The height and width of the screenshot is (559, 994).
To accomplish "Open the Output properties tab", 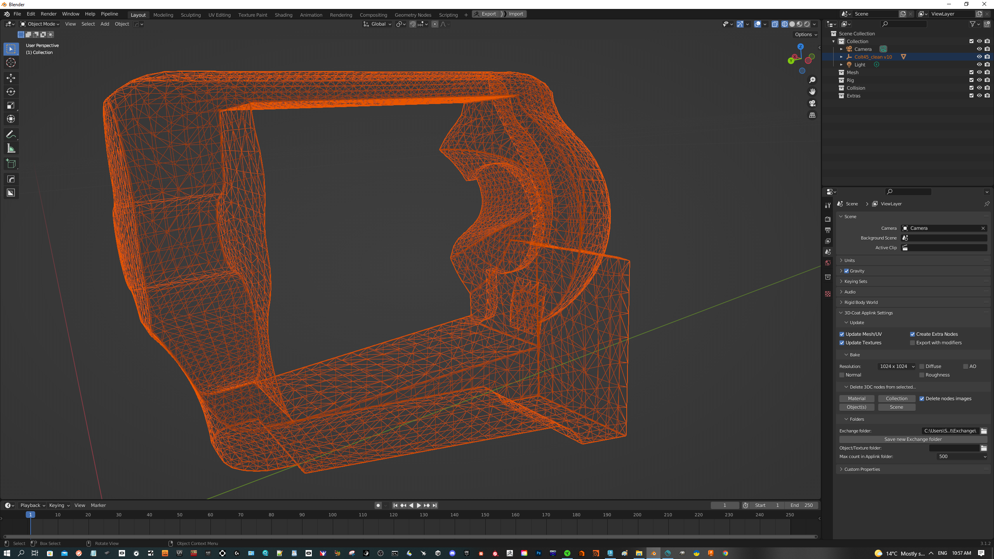I will [828, 230].
